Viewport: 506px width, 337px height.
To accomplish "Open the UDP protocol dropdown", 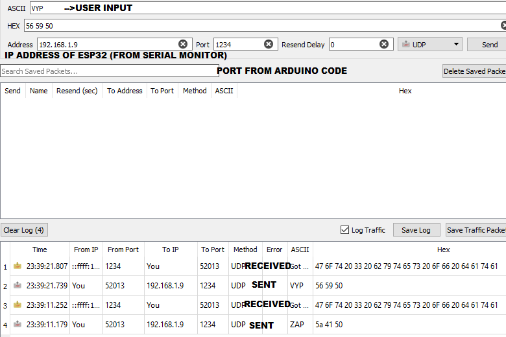I will point(429,45).
